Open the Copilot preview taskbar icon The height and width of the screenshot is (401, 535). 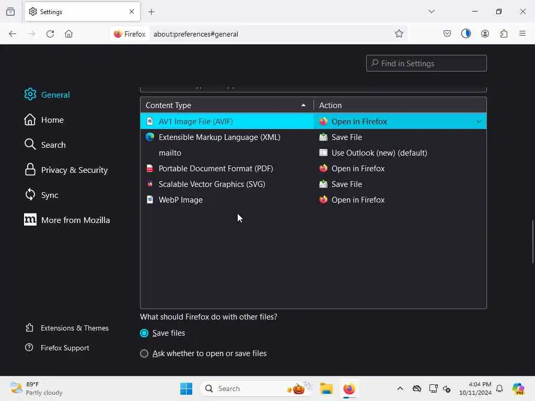click(x=518, y=388)
